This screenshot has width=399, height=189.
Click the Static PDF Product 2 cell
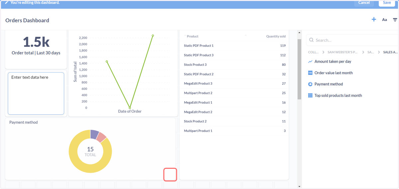point(199,74)
